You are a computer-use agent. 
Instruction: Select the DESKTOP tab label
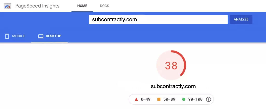54,36
